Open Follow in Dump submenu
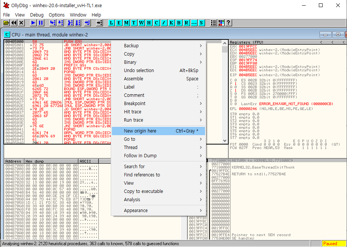The width and height of the screenshot is (347, 247). tap(158, 156)
